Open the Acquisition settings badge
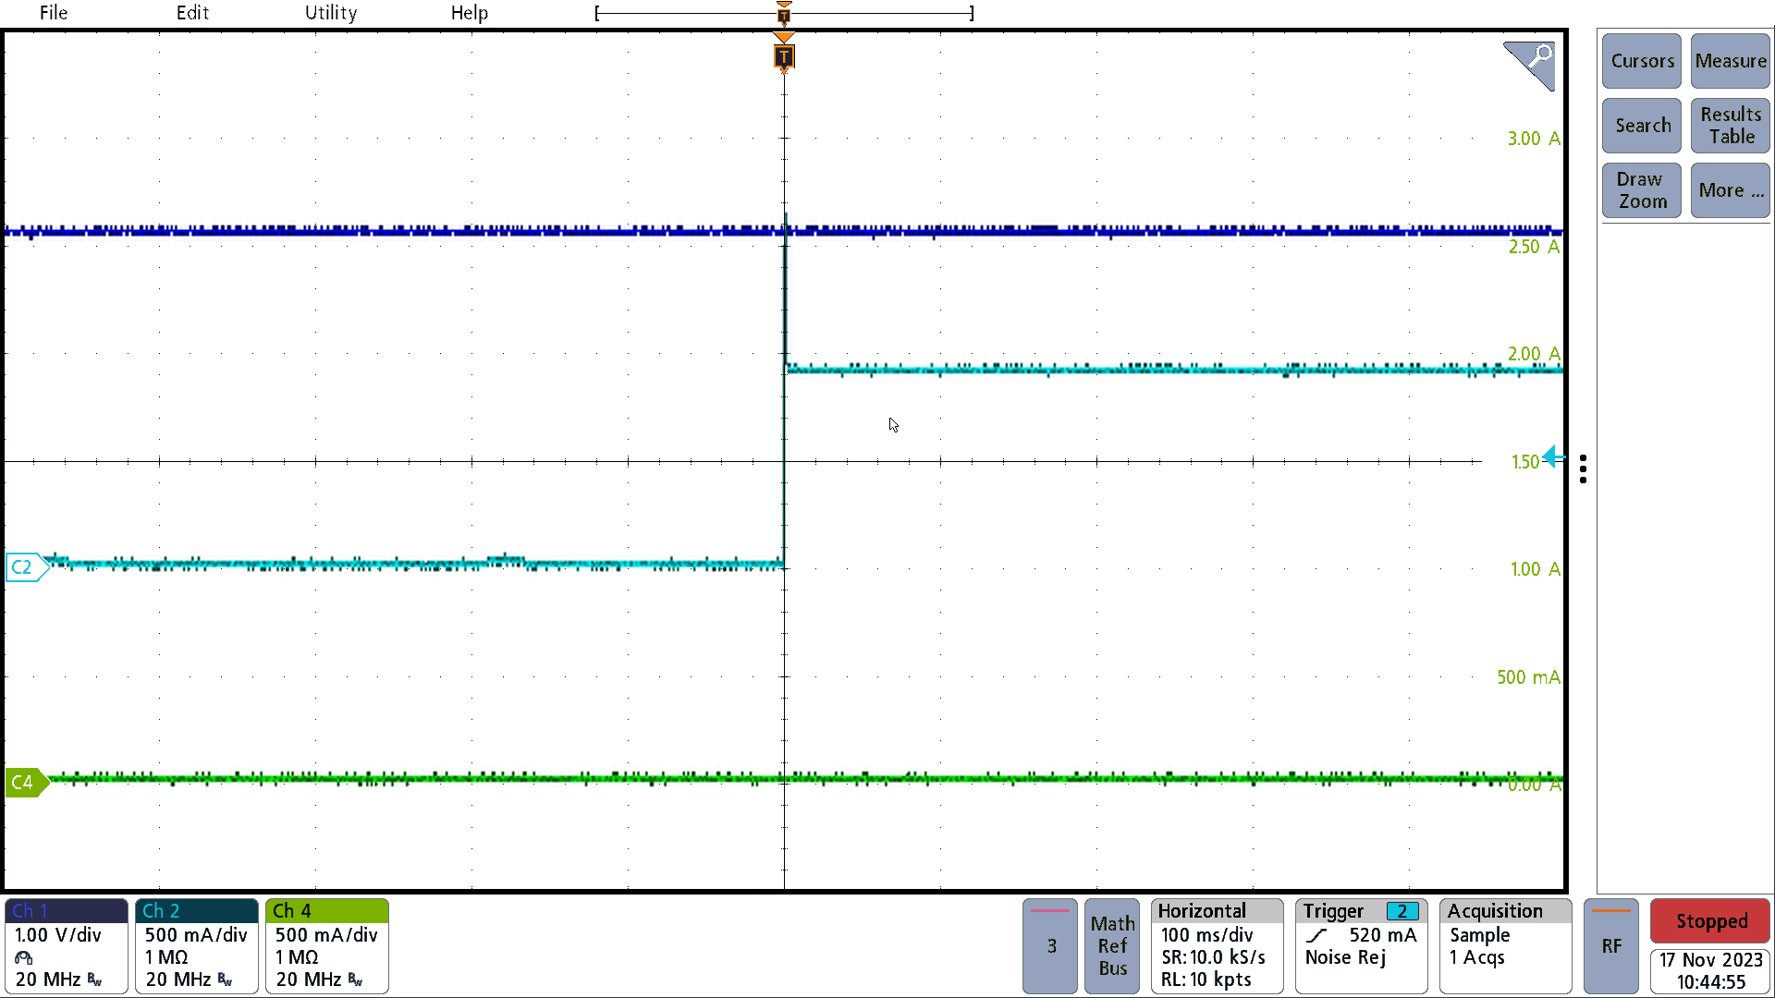This screenshot has width=1775, height=998. (x=1506, y=946)
